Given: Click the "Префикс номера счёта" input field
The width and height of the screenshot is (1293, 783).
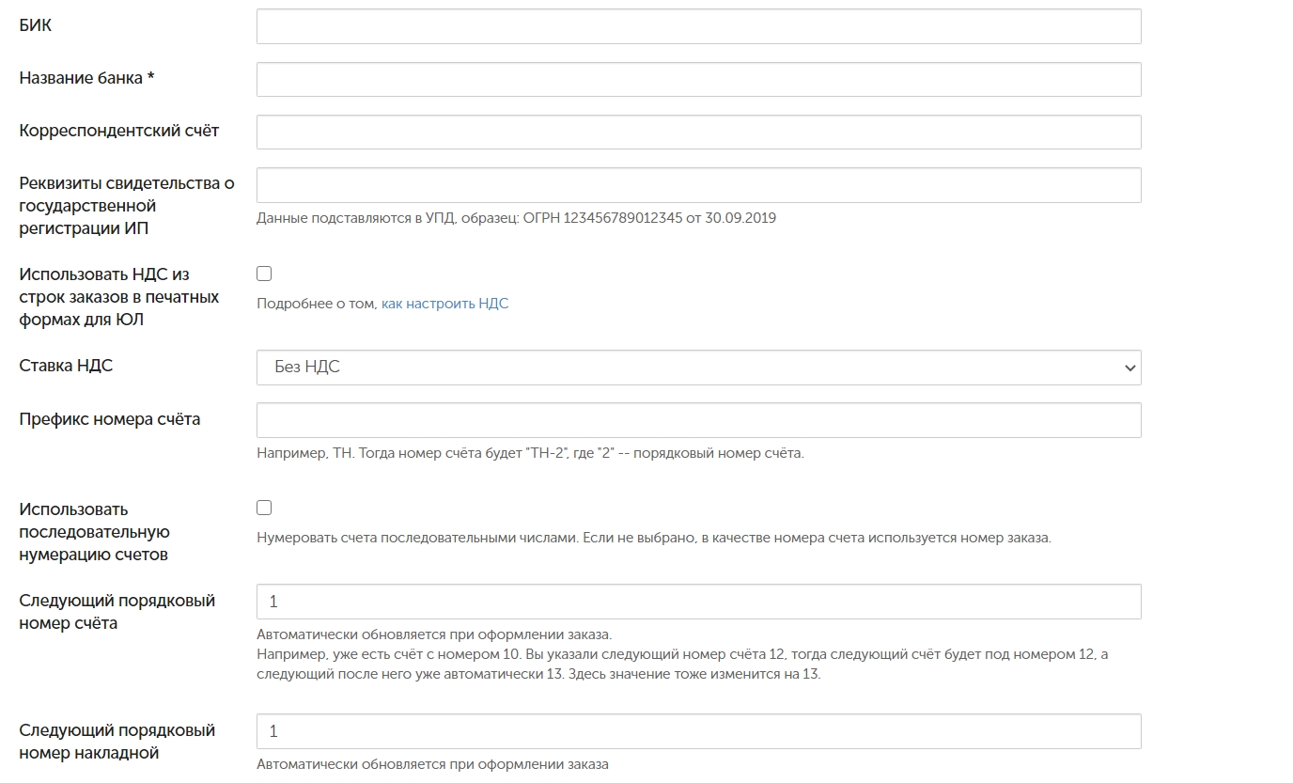Looking at the screenshot, I should click(698, 420).
